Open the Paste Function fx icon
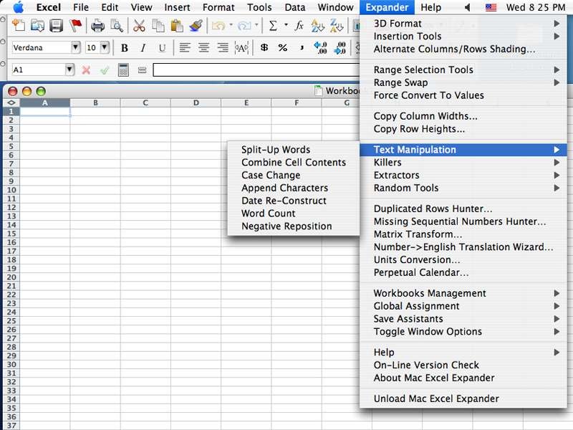573x430 pixels. click(299, 26)
